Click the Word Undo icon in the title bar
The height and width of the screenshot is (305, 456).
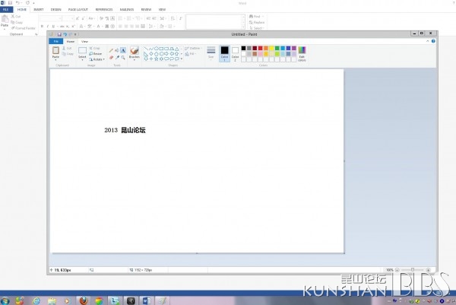point(17,3)
